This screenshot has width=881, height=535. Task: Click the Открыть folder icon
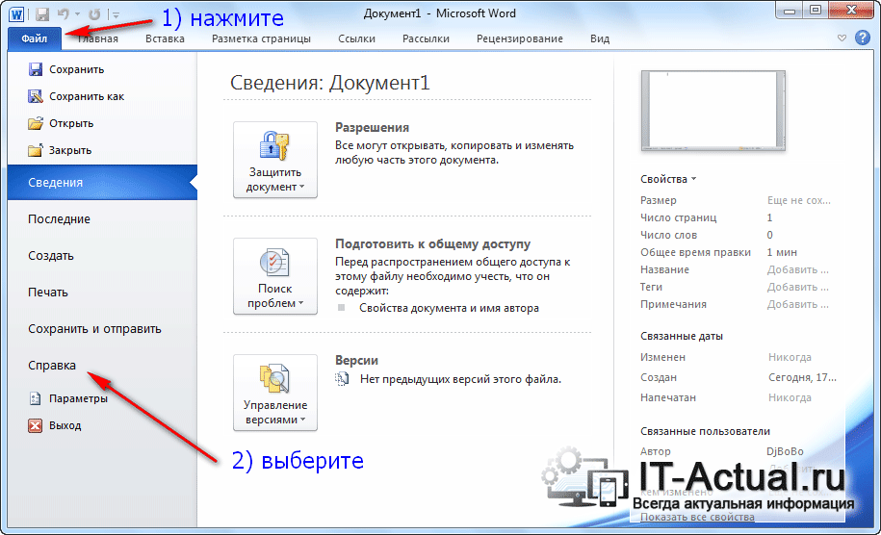pos(36,123)
